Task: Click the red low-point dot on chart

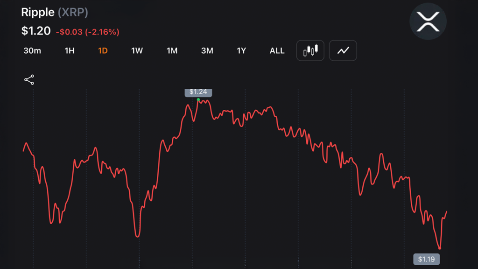Action: (440, 248)
